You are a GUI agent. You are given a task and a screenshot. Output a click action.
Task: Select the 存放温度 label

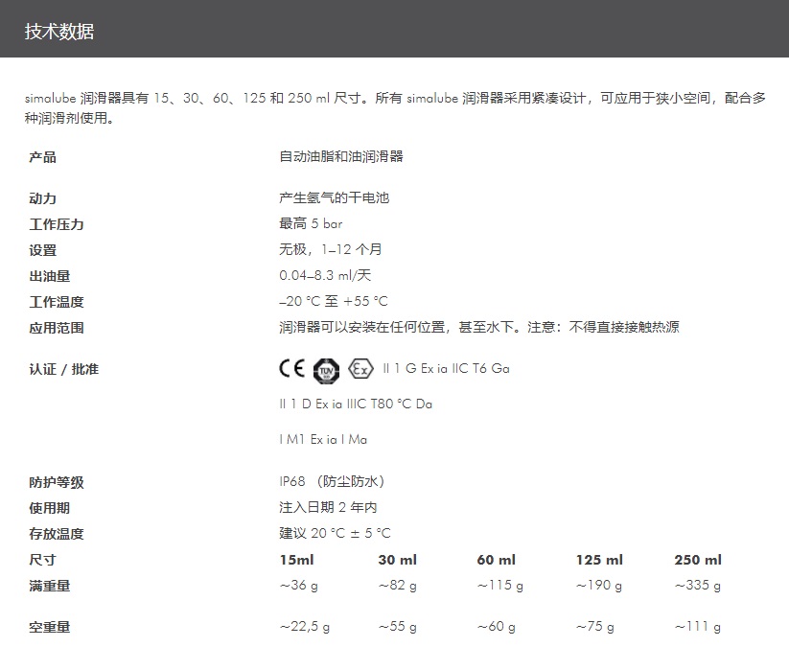pyautogui.click(x=57, y=534)
